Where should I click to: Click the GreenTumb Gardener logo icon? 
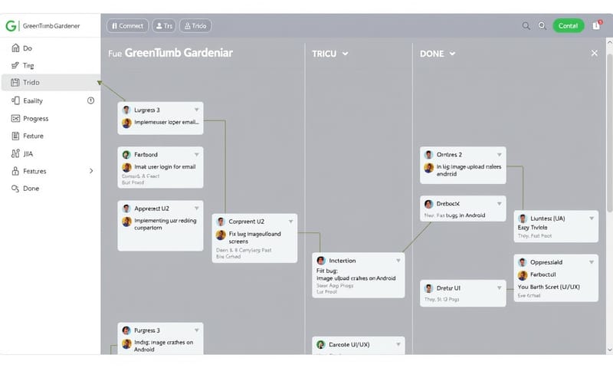[11, 25]
